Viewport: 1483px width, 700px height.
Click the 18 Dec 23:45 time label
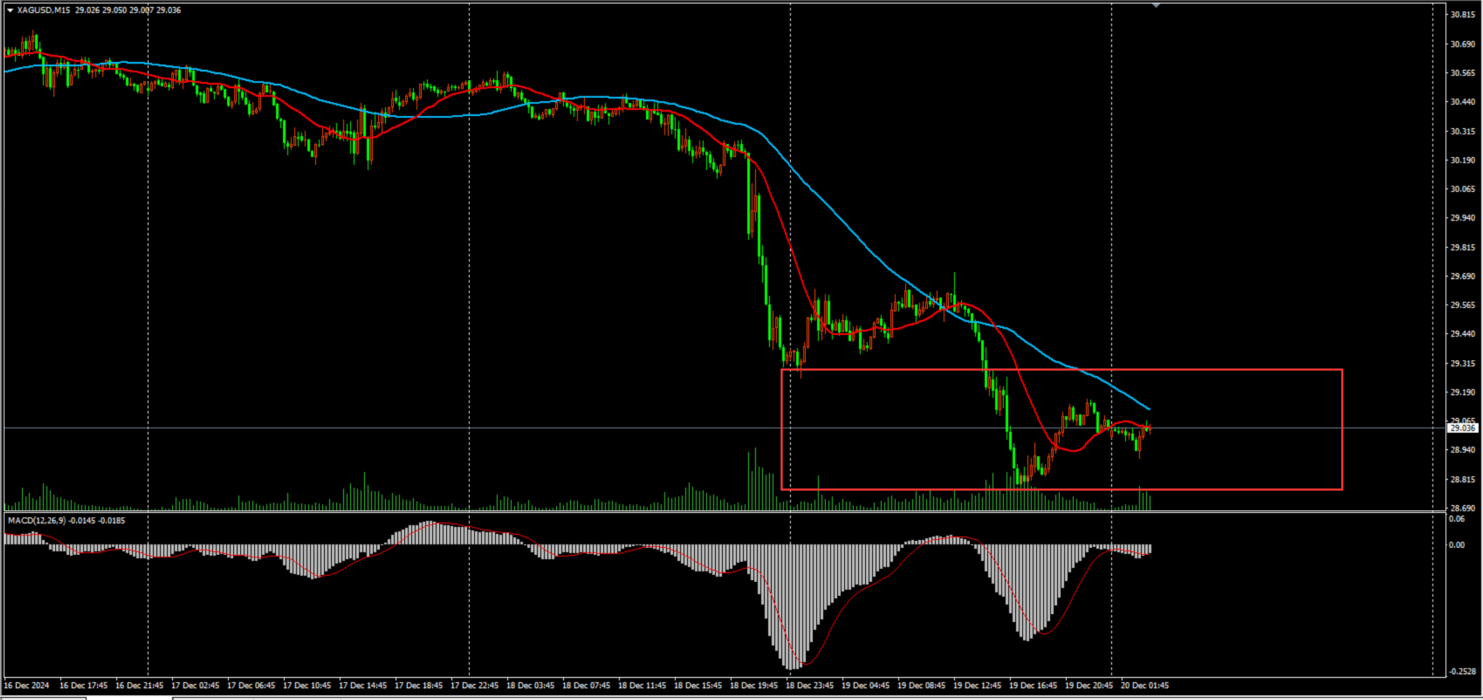click(x=810, y=685)
